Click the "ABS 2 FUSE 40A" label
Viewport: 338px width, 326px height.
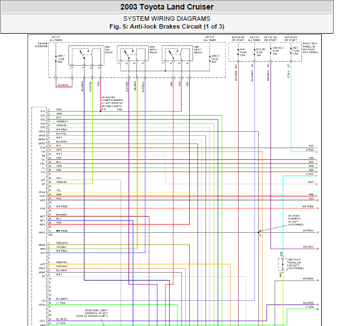215,59
